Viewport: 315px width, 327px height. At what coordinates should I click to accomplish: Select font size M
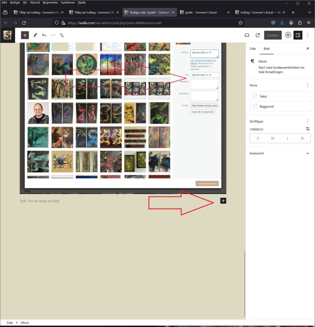(273, 138)
